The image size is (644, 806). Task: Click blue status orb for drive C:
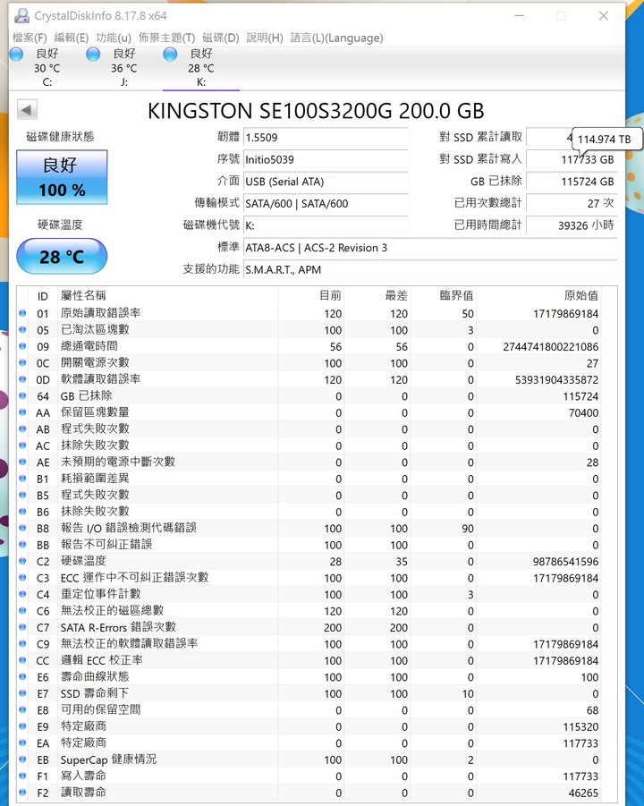16,54
